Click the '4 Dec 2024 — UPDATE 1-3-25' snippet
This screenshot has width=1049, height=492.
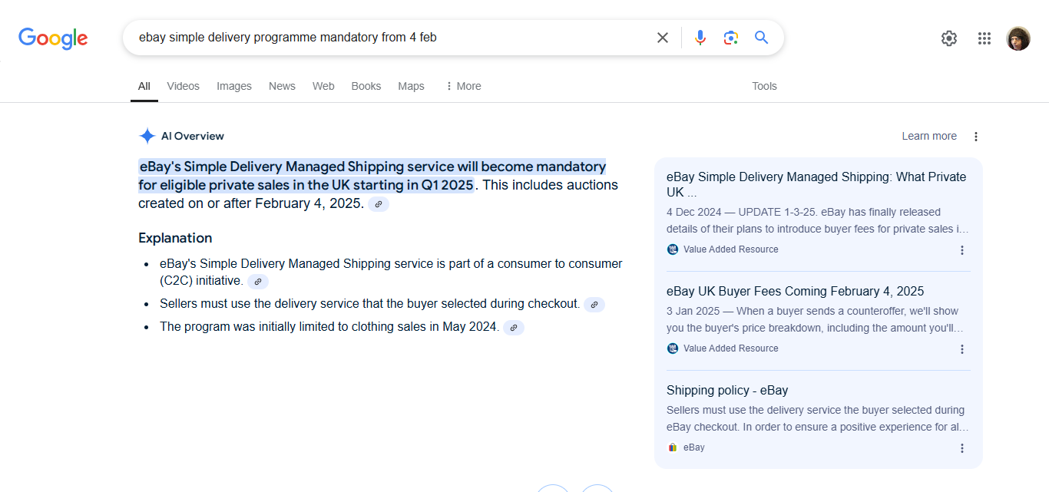point(818,221)
